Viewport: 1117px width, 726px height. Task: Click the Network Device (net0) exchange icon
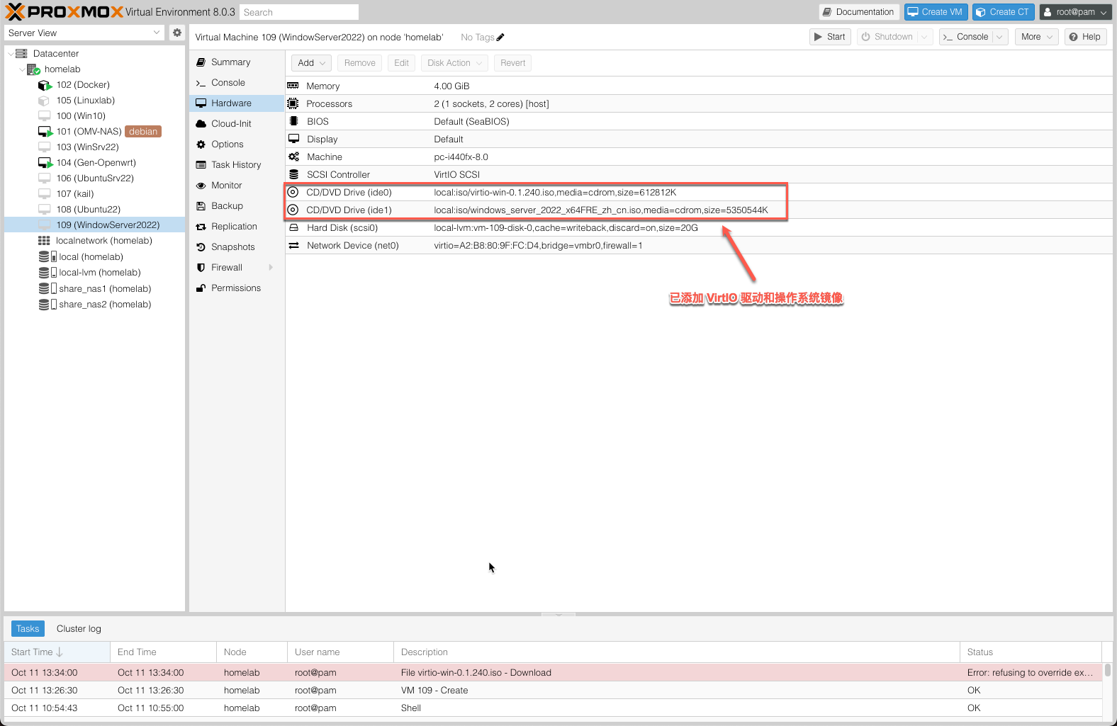tap(293, 246)
